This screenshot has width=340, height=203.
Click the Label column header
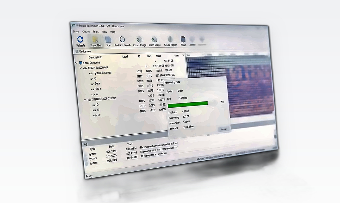tap(125, 56)
